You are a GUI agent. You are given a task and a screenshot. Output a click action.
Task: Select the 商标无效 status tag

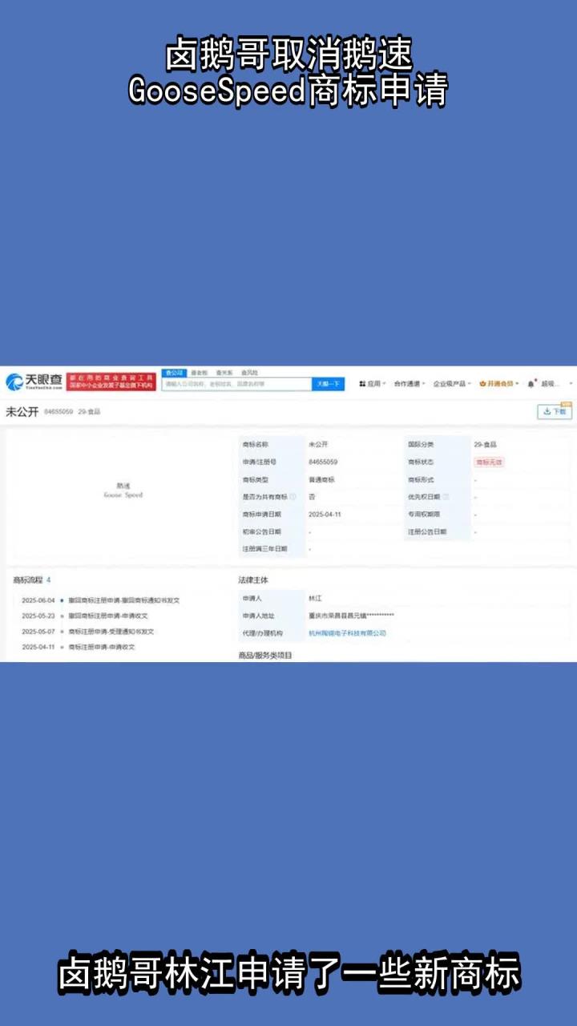[489, 463]
